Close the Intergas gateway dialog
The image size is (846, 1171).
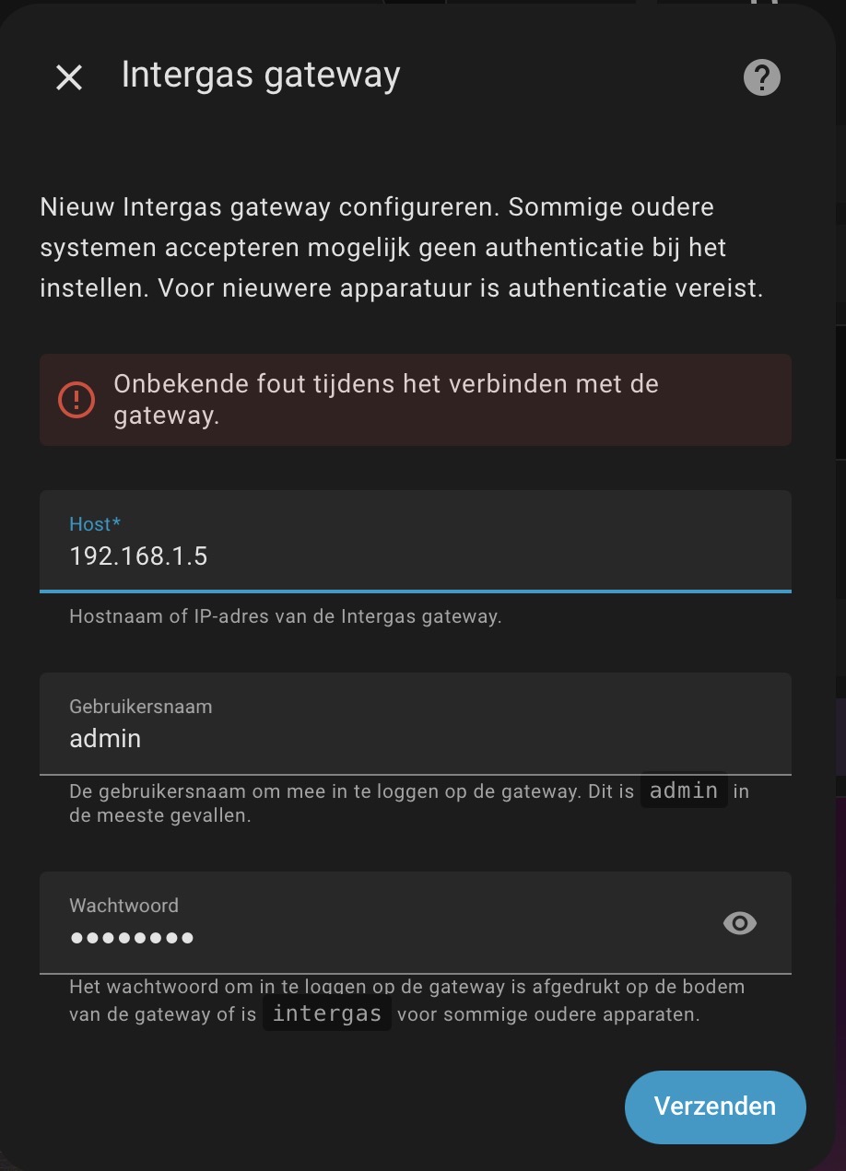point(69,78)
